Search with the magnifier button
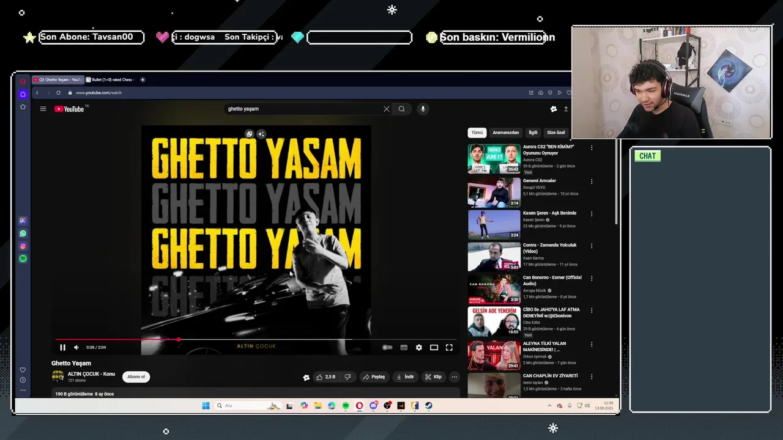783x440 pixels. point(401,109)
